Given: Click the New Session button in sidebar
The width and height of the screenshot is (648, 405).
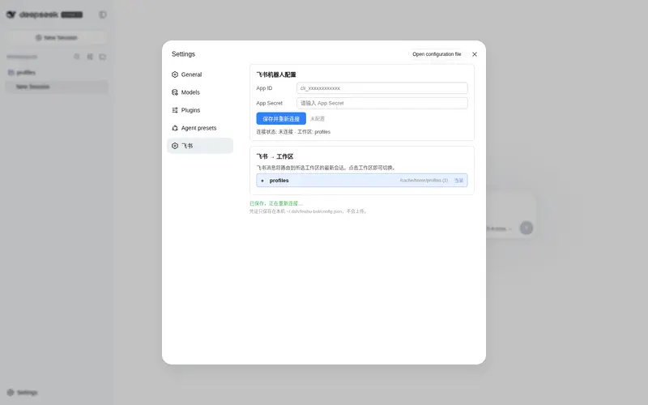Looking at the screenshot, I should coord(57,37).
